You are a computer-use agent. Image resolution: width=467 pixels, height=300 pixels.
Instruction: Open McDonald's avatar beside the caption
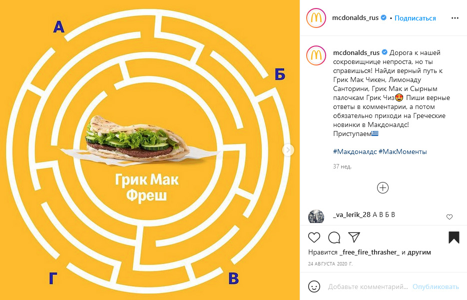tap(316, 55)
